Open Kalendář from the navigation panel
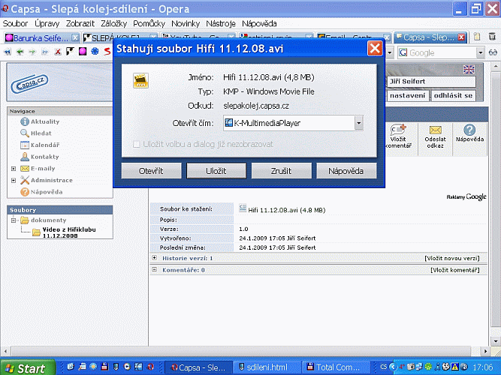The width and height of the screenshot is (501, 375). pos(44,145)
